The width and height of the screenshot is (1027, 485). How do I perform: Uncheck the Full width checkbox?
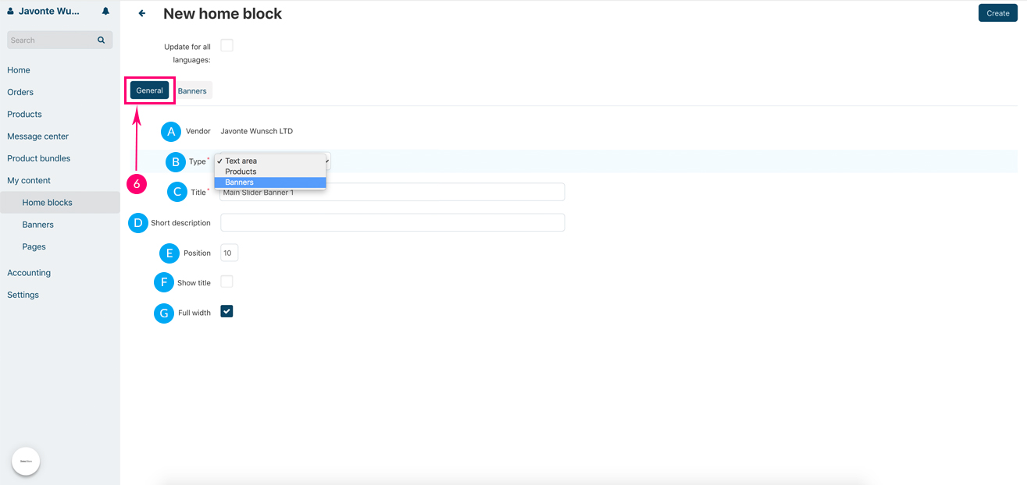click(226, 312)
